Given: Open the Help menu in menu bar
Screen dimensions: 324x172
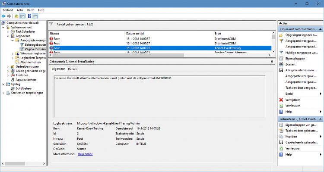Looking at the screenshot, I should tap(41, 10).
